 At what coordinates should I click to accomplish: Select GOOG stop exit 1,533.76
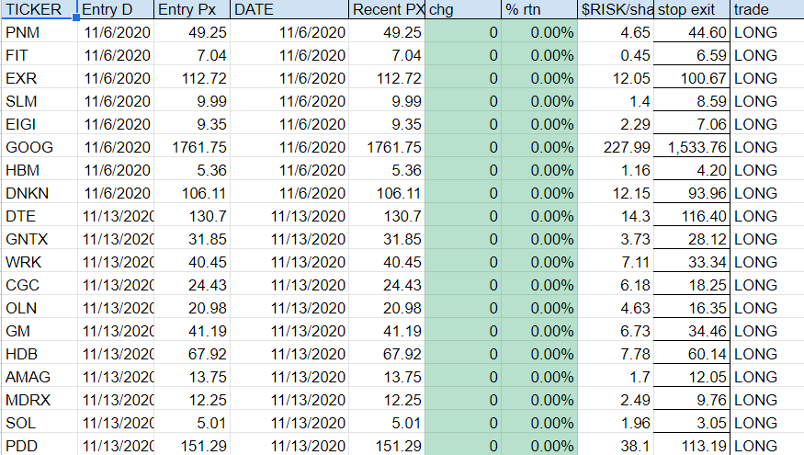point(692,147)
